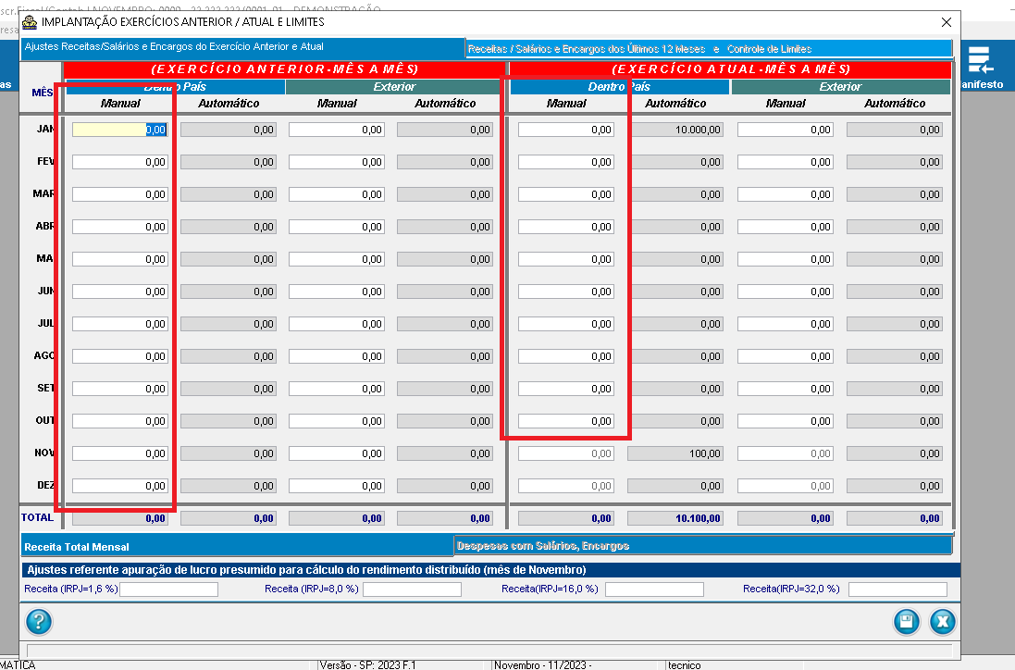The height and width of the screenshot is (670, 1015).
Task: Open the Manifesto icon in the background window
Action: pos(982,68)
